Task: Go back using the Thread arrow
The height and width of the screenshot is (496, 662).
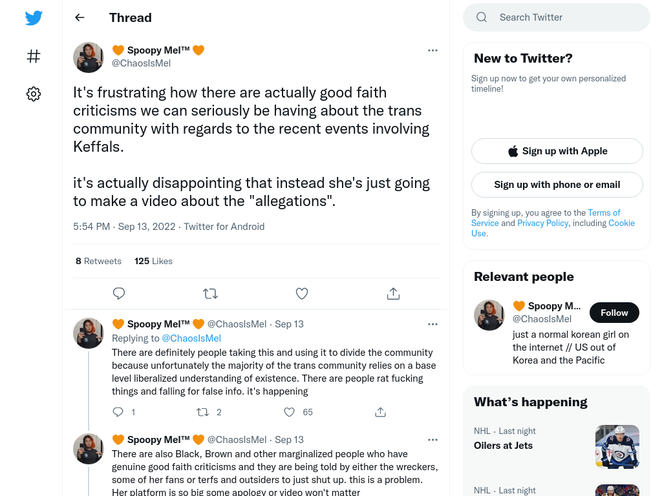Action: 80,17
